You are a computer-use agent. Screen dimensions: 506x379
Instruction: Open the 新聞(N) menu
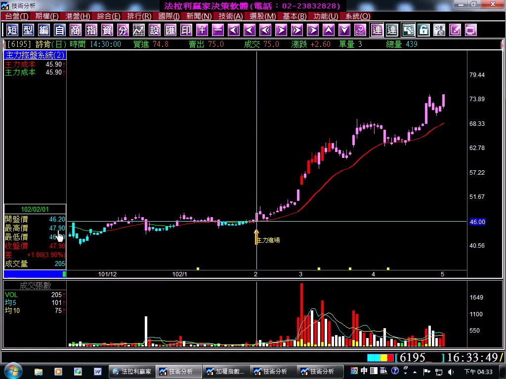click(199, 16)
